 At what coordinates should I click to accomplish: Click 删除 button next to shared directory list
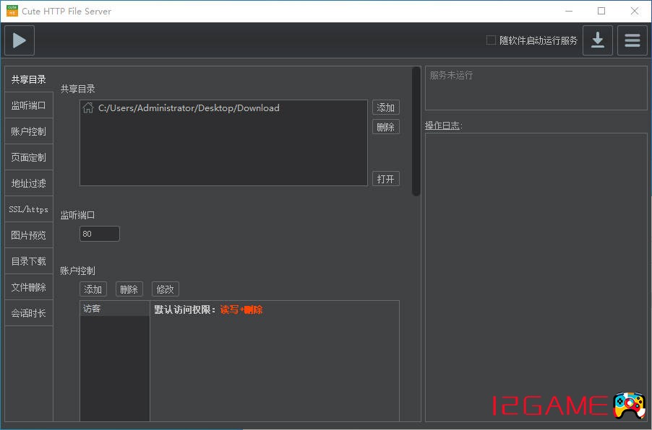pos(385,127)
